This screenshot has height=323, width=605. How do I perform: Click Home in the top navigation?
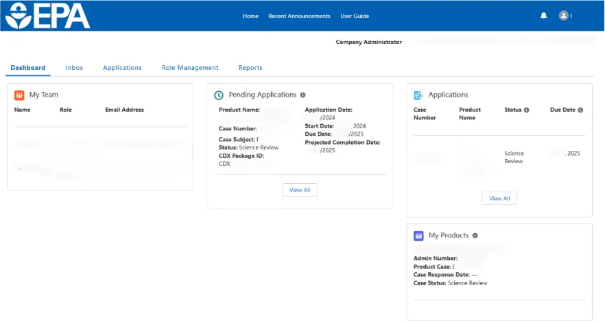[x=250, y=16]
